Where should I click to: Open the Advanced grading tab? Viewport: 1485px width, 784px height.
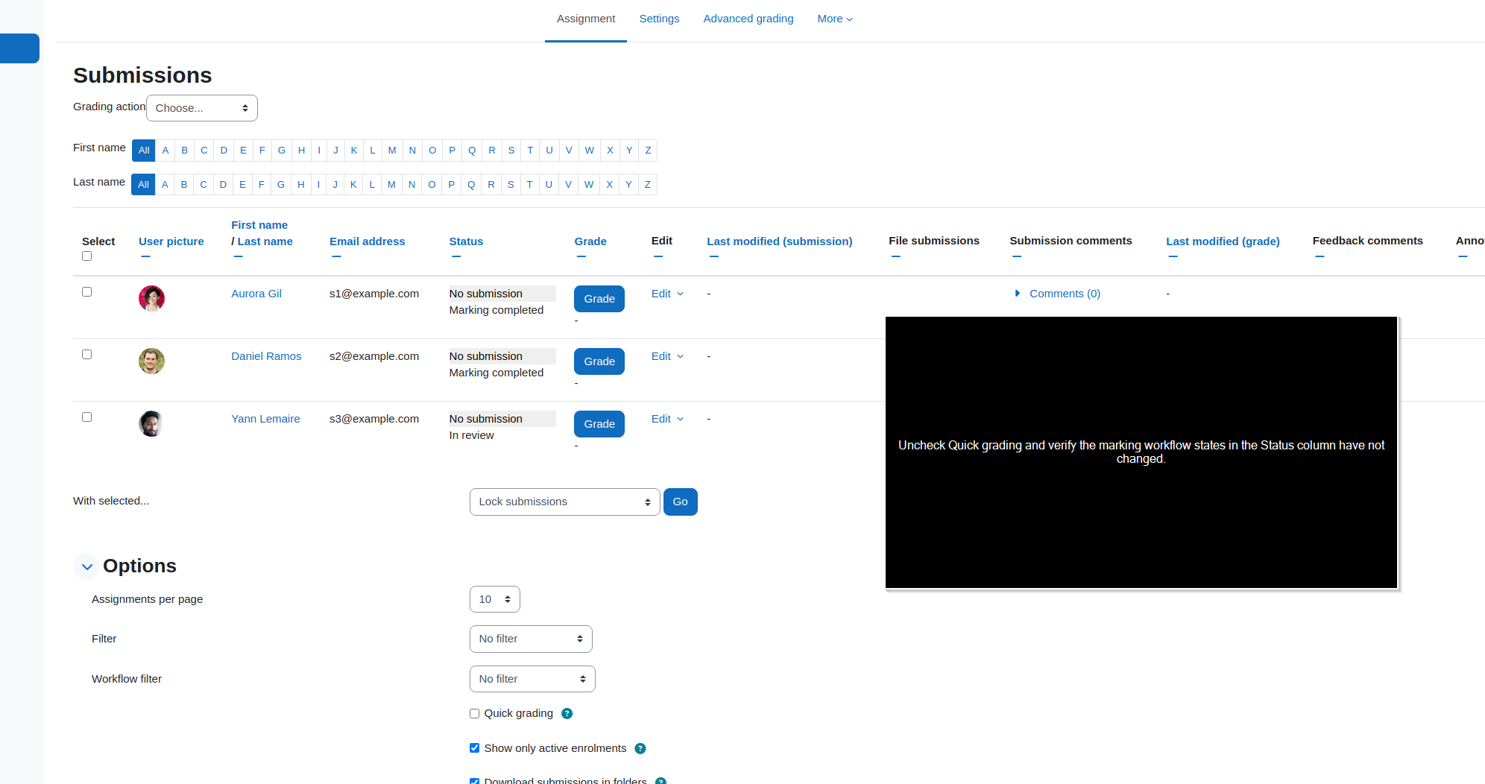click(x=748, y=19)
